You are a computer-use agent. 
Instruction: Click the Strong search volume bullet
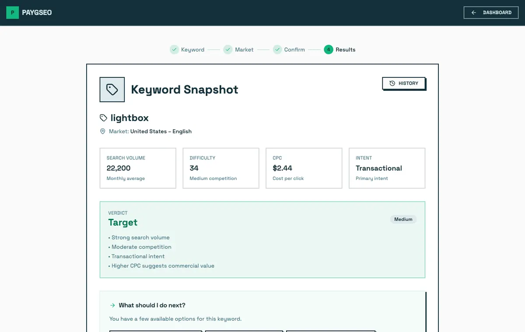(139, 238)
